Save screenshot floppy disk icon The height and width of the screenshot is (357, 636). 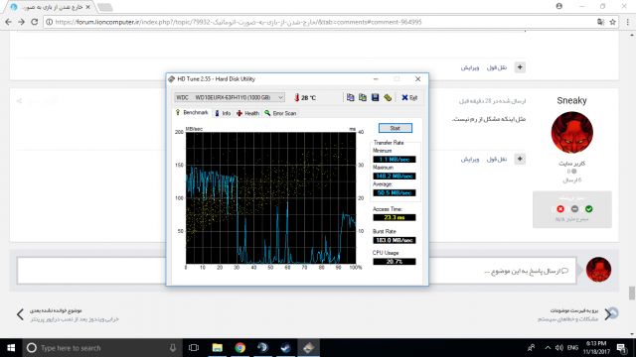[376, 97]
